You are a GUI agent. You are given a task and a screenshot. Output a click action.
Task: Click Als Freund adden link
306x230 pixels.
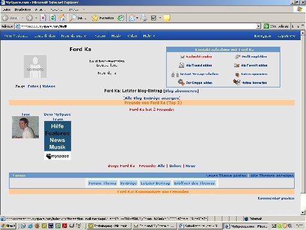click(x=199, y=65)
